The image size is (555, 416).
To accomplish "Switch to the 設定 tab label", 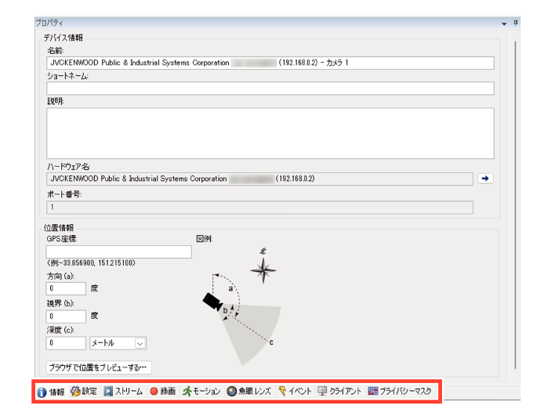I will coord(91,390).
